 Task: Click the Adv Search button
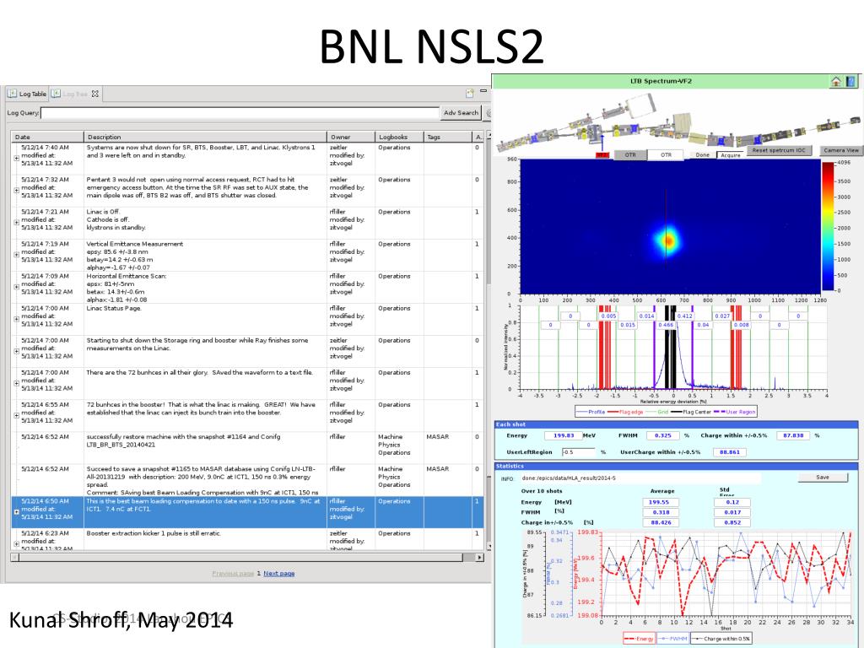[462, 112]
